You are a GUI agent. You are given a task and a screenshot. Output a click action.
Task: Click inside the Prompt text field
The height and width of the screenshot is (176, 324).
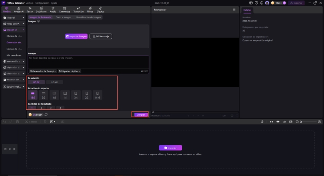(88, 62)
